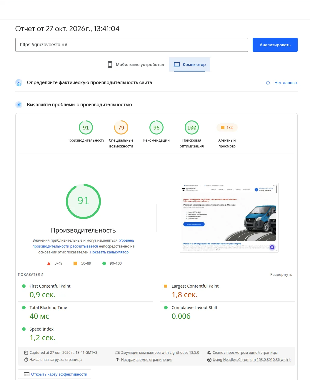The height and width of the screenshot is (380, 310).
Task: Open the Рекомендации score gauge 96
Action: tap(156, 128)
